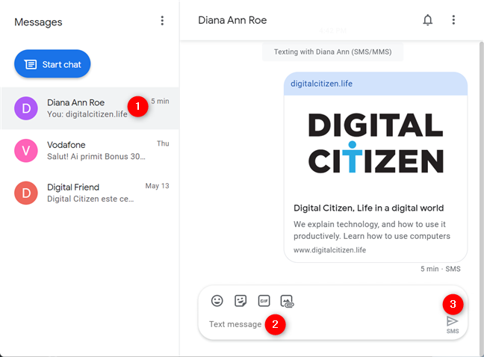484x357 pixels.
Task: Click the red D avatar of Digital Friend
Action: pos(26,193)
